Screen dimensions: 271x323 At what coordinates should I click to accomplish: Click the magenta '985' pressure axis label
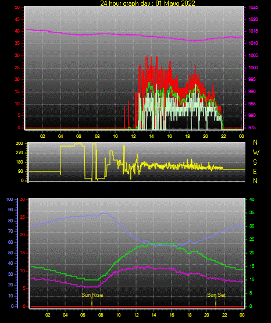coord(252,104)
